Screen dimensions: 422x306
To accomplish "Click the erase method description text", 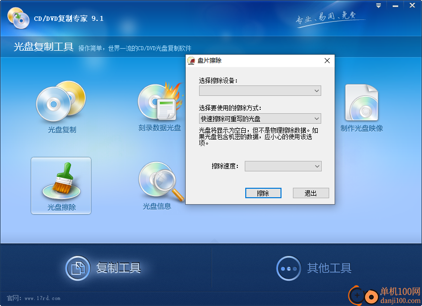I will [259, 137].
